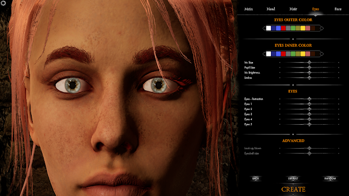The height and width of the screenshot is (196, 349).
Task: Click the Eyes 5 slider handle
Action: 309,125
